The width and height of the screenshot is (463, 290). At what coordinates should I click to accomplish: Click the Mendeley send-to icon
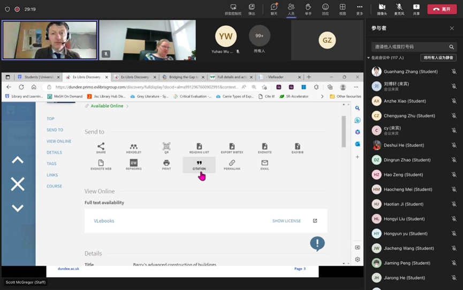tap(133, 146)
